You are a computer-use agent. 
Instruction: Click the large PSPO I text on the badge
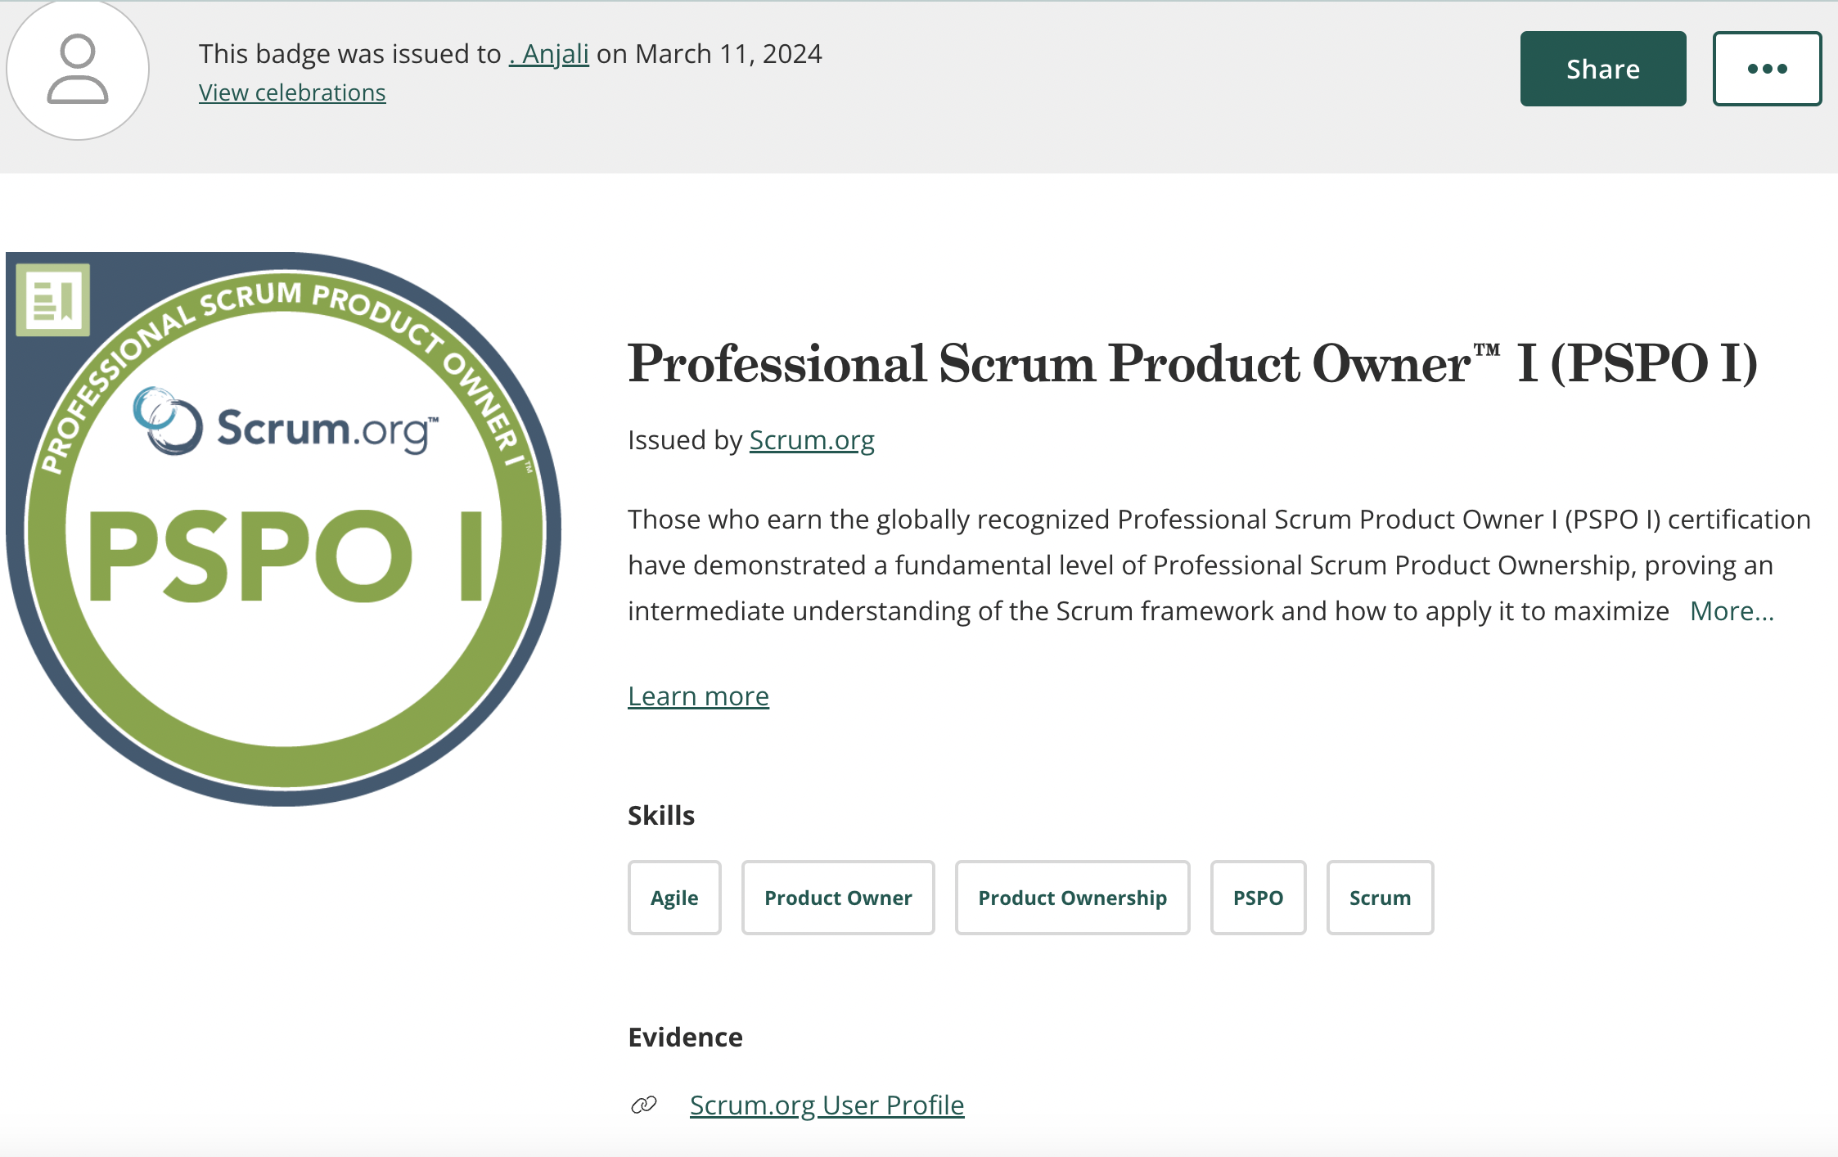click(x=285, y=556)
